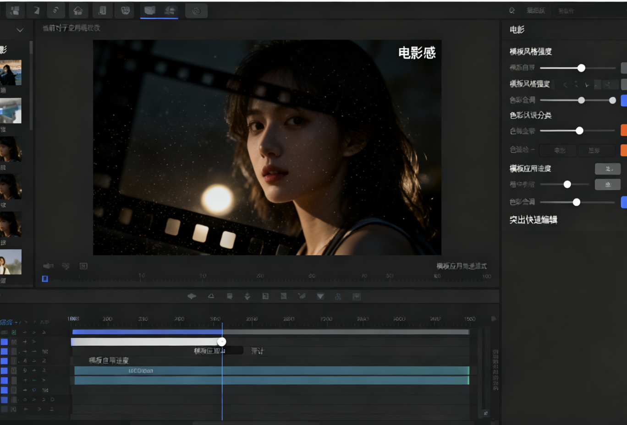Switch to the tab left of the top search field
The image size is (627, 425).
[x=535, y=11]
